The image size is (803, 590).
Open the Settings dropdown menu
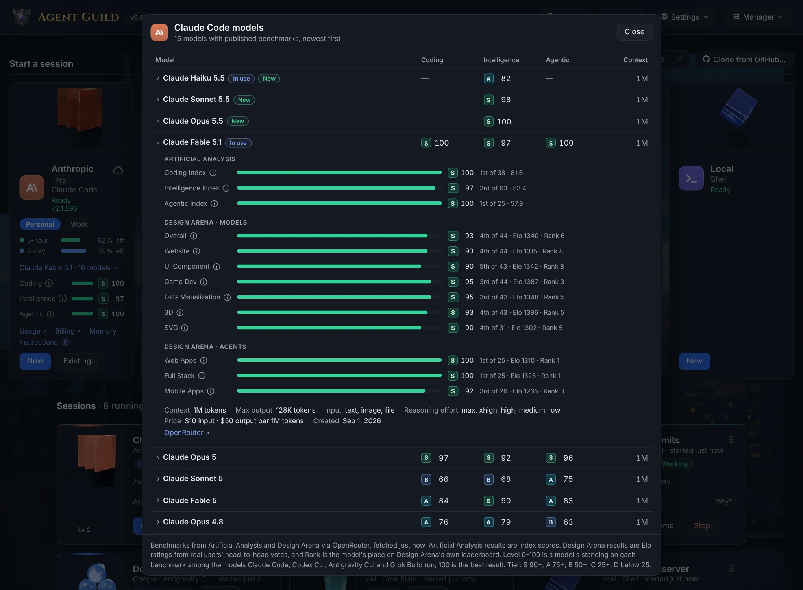tap(685, 17)
